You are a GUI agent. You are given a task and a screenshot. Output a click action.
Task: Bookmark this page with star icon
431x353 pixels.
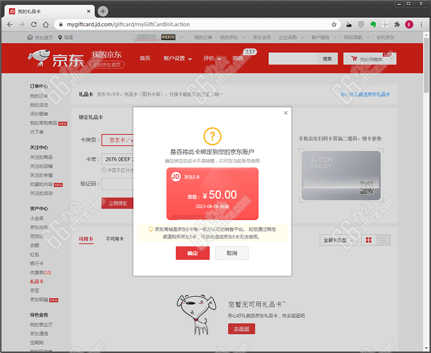334,24
